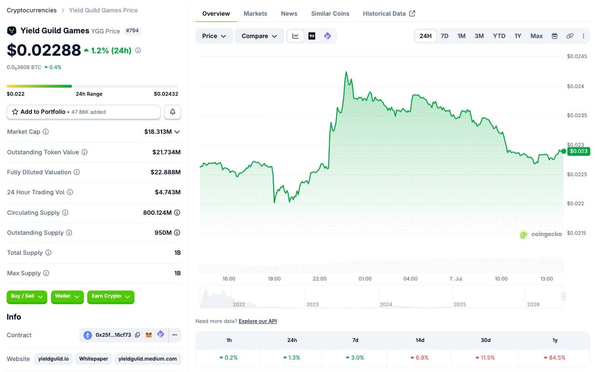Click the $0.02288 current price
The width and height of the screenshot is (595, 372).
44,50
